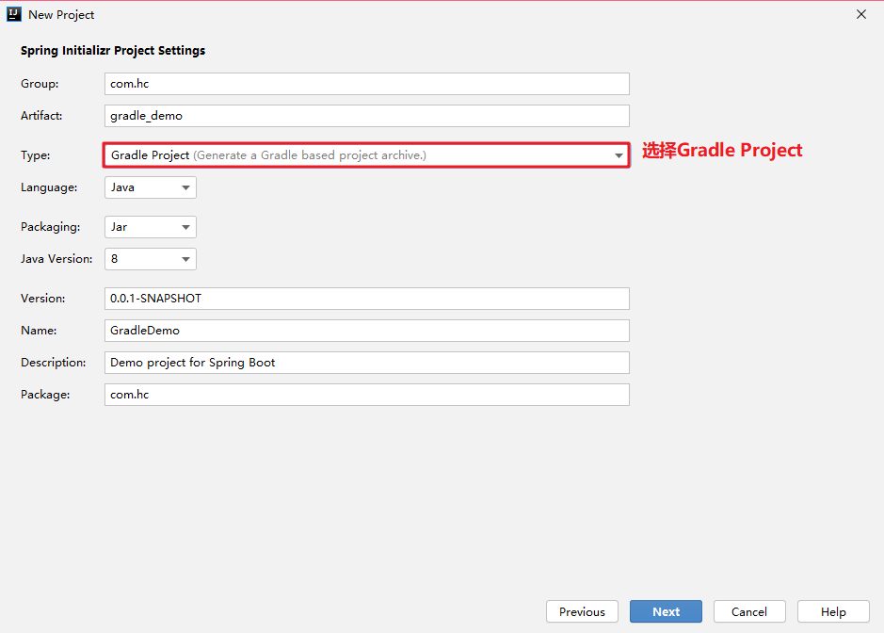Proceed with the Next button
Viewport: 884px width, 633px height.
[666, 611]
